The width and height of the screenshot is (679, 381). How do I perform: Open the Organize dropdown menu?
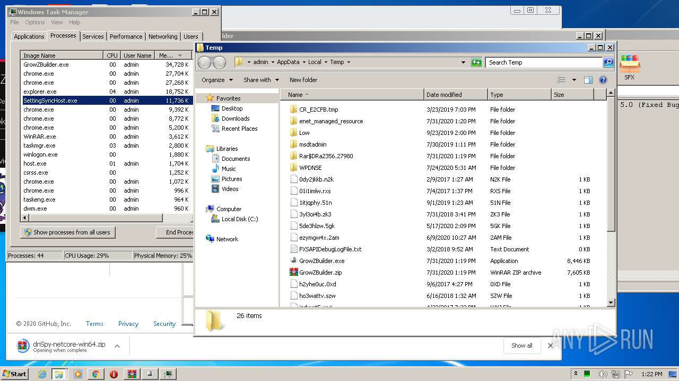click(x=217, y=80)
